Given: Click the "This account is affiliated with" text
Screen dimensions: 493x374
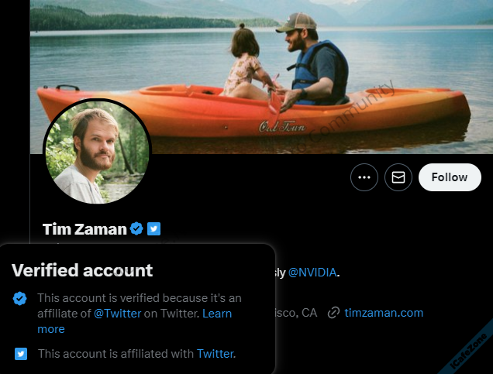Looking at the screenshot, I should pyautogui.click(x=115, y=354).
